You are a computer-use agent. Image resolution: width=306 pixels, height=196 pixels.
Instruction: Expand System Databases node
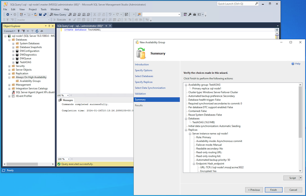point(13,44)
